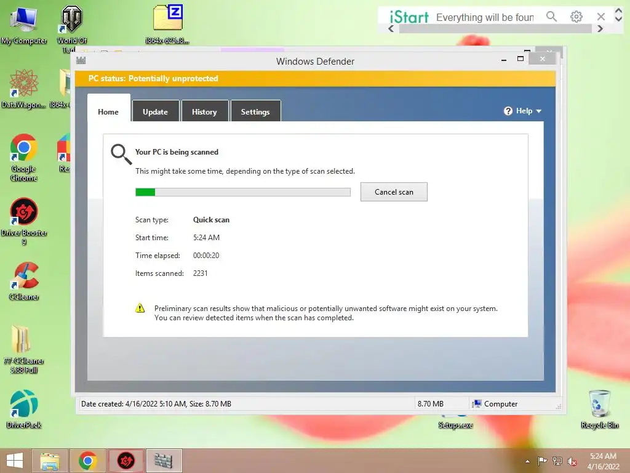Click the 'Quick scan' scan type value
The image size is (630, 473).
coord(212,220)
